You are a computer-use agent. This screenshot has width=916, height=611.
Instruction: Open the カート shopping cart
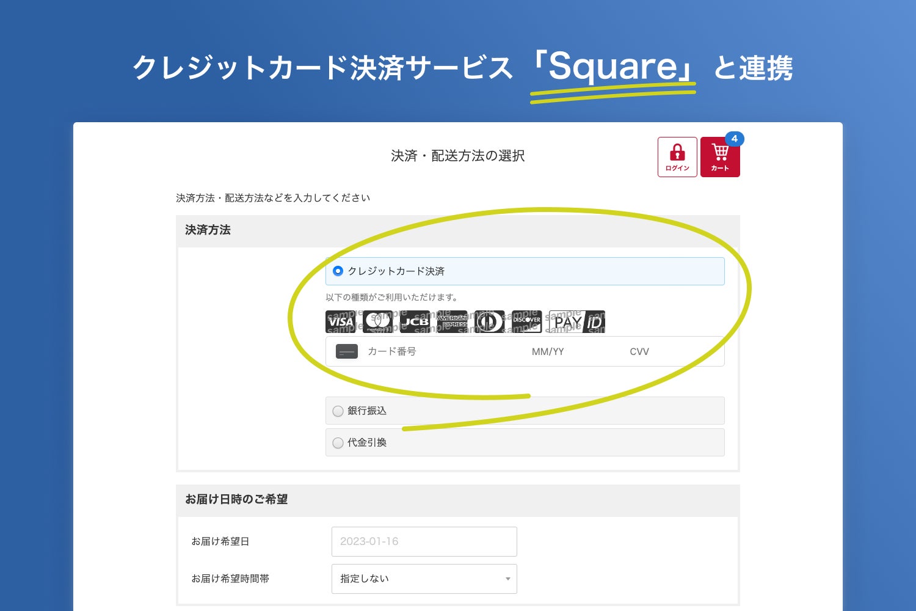tap(720, 157)
